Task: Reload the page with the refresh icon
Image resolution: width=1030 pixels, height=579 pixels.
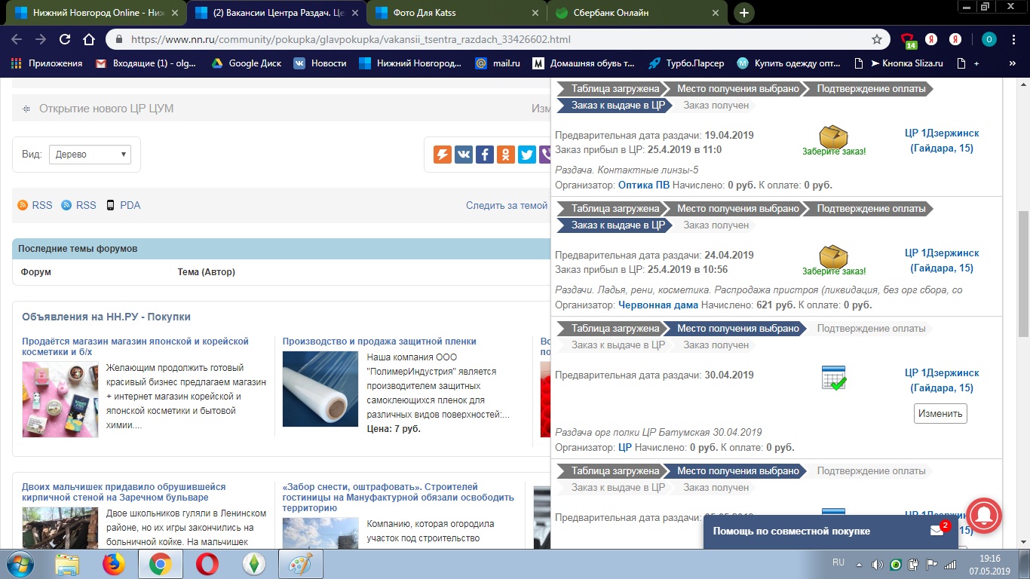Action: click(x=65, y=39)
